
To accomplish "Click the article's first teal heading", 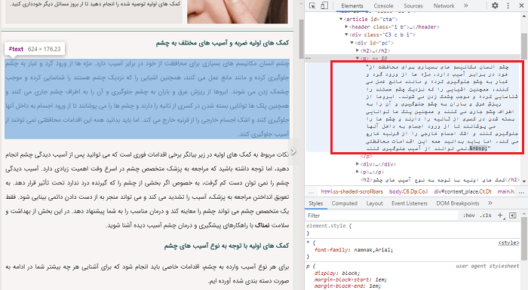I will (223, 43).
